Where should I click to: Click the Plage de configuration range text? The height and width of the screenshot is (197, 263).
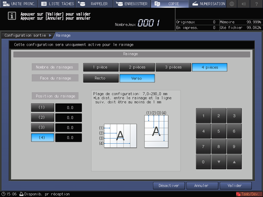(x=130, y=94)
